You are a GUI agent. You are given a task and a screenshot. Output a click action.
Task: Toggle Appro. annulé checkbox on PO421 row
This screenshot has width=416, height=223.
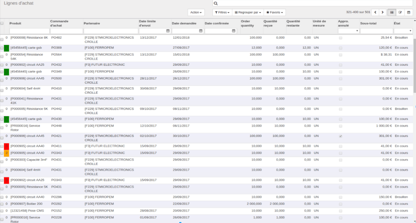[x=341, y=136]
